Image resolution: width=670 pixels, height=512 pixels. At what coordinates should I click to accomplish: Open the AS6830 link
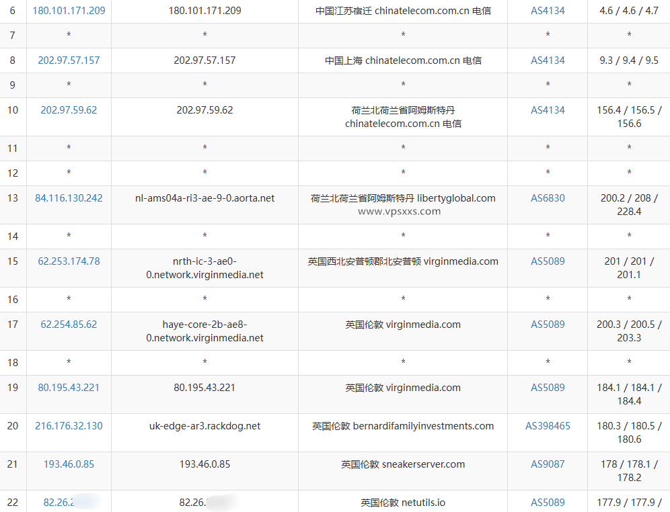click(x=548, y=198)
